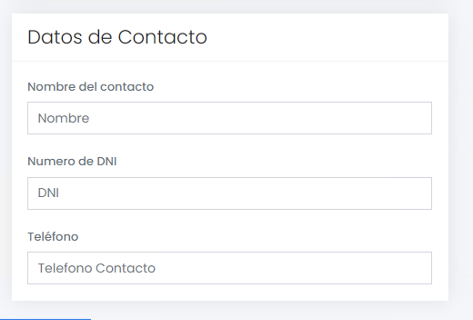Image resolution: width=473 pixels, height=320 pixels.
Task: Click the "Telefono Contacto" placeholder text
Action: coord(96,268)
